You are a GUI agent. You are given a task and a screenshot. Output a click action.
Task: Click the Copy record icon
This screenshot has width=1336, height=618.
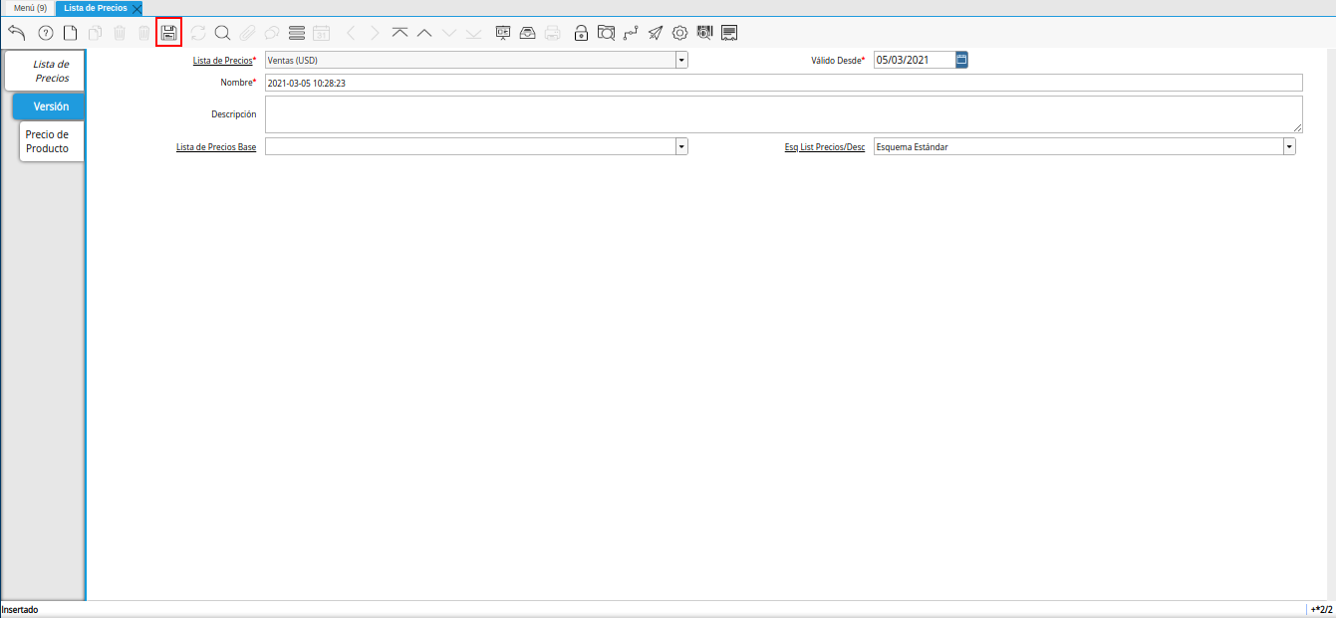point(95,33)
